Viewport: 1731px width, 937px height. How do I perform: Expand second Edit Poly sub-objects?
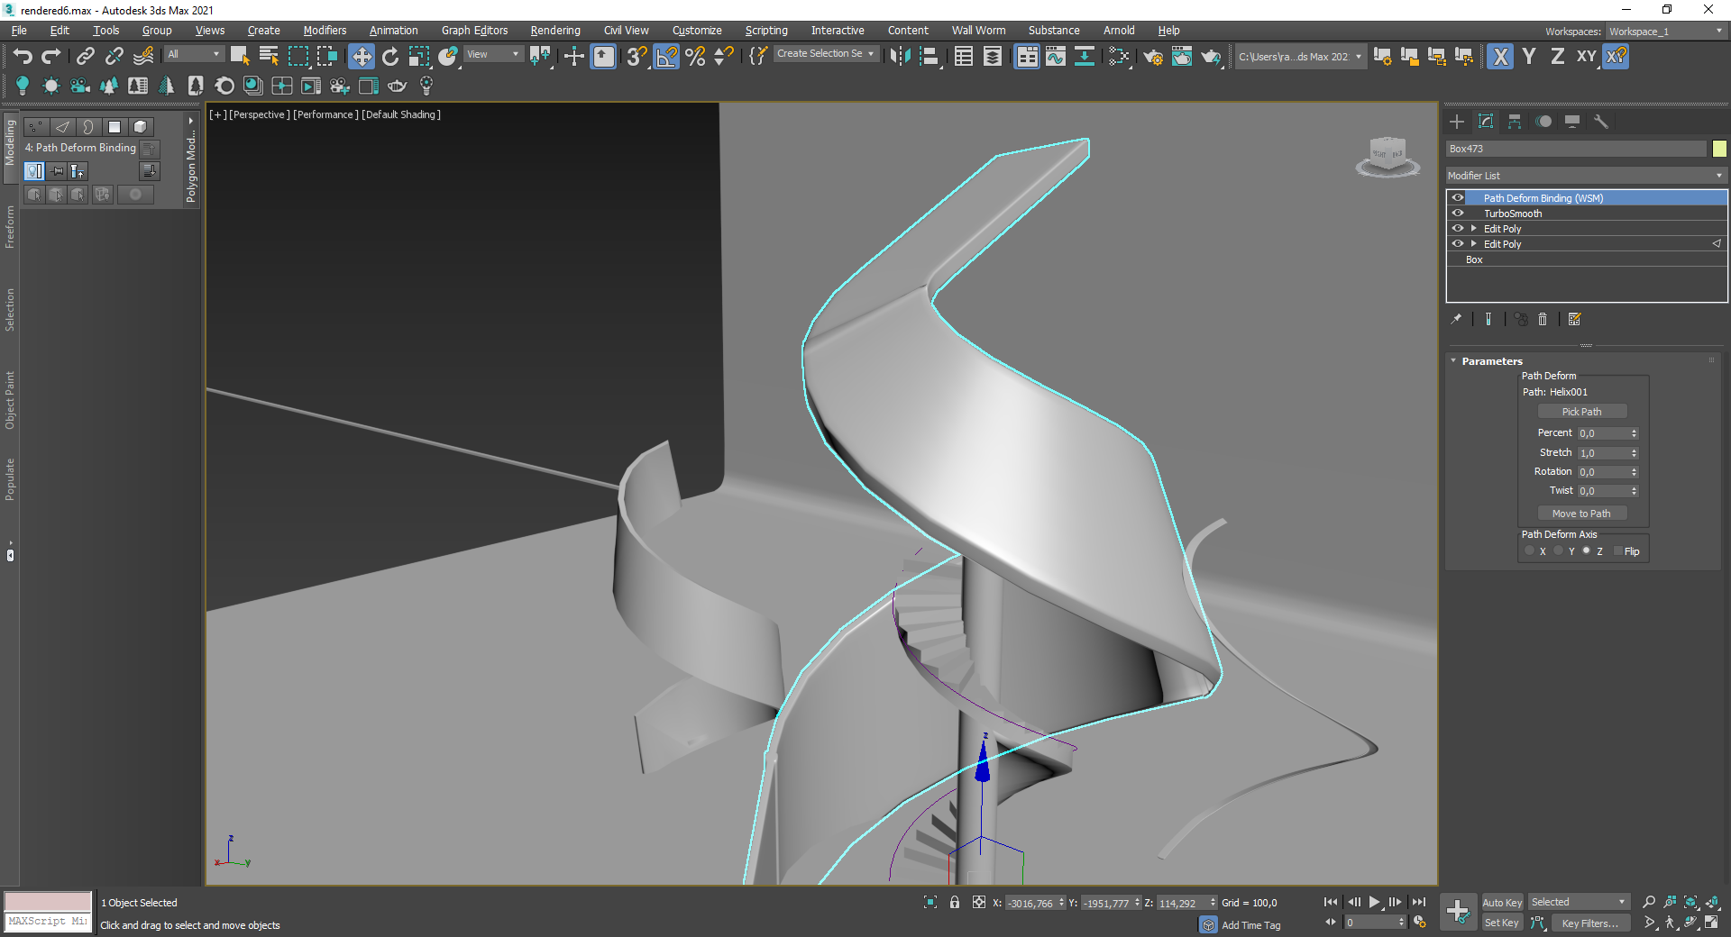1474,244
